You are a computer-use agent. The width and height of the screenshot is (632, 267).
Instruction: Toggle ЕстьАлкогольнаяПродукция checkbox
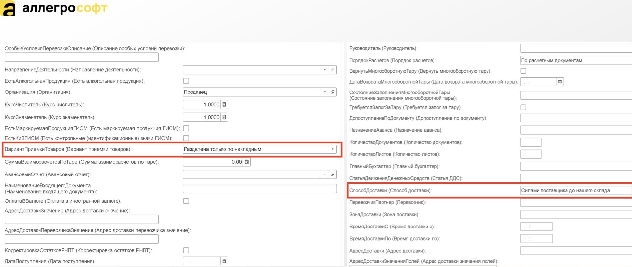click(x=186, y=81)
